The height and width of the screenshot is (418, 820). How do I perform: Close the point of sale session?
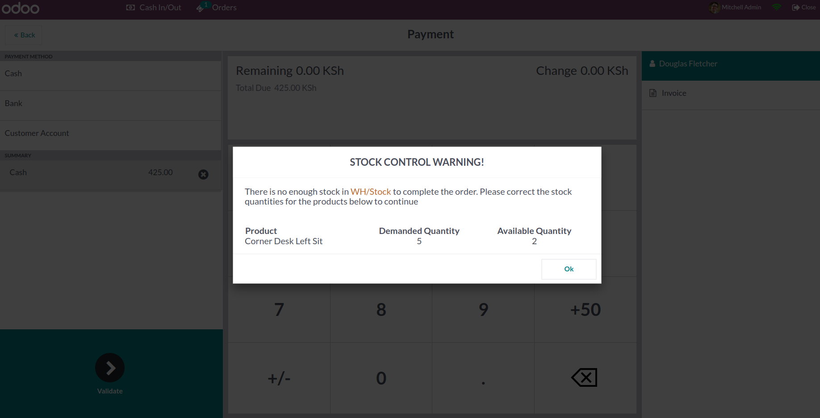pyautogui.click(x=803, y=8)
